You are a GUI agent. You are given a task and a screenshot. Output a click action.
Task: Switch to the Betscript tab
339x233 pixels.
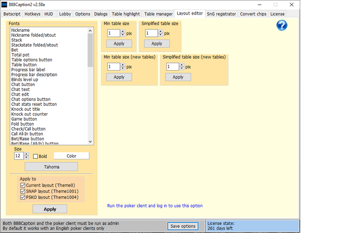[12, 14]
